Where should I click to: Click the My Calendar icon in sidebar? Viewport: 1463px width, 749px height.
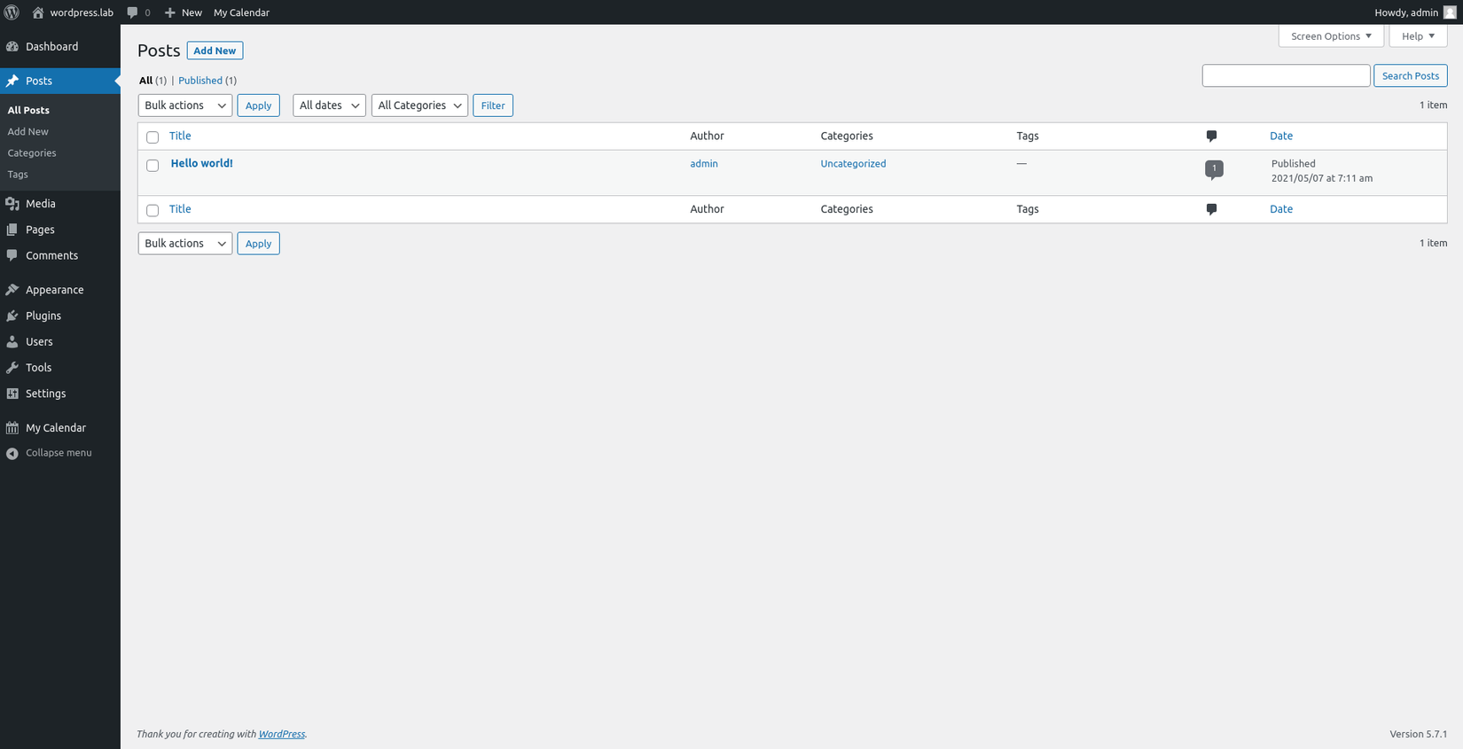pyautogui.click(x=12, y=427)
